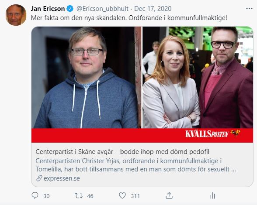Image resolution: width=257 pixels, height=205 pixels.
Task: Click the reply count 30
Action: 46,196
